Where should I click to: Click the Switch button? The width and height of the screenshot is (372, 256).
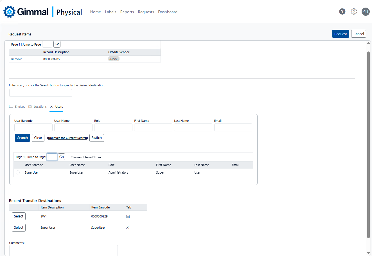coord(96,138)
